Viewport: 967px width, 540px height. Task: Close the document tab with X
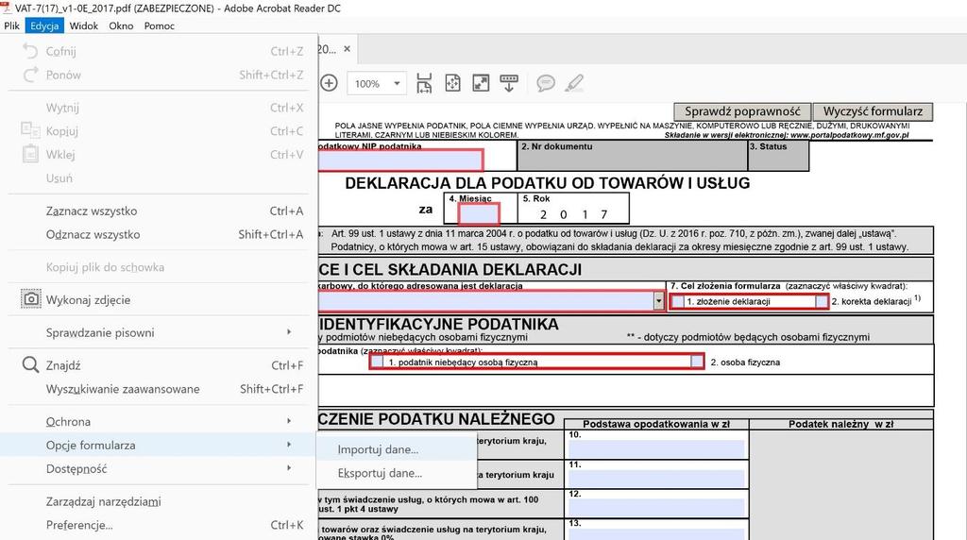(x=348, y=49)
